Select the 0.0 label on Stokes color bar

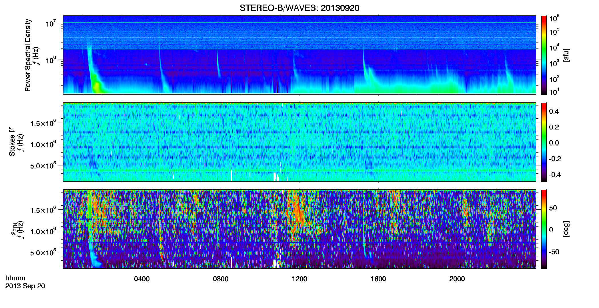[x=554, y=143]
